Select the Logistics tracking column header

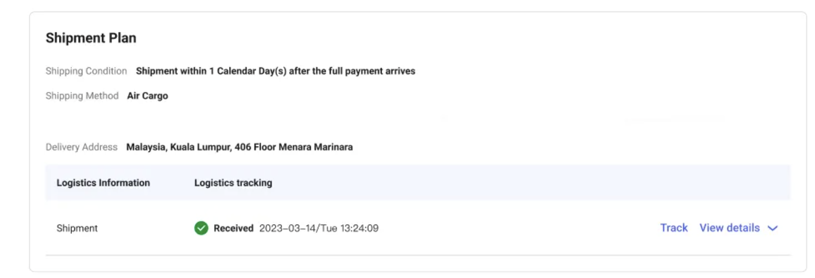(x=233, y=183)
